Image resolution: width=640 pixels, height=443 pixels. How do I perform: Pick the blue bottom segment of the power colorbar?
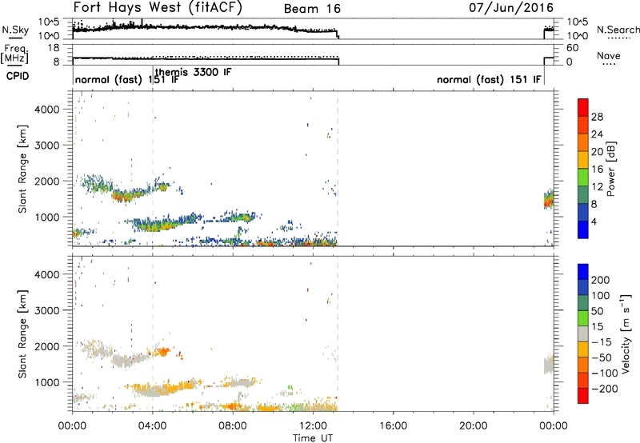[583, 229]
